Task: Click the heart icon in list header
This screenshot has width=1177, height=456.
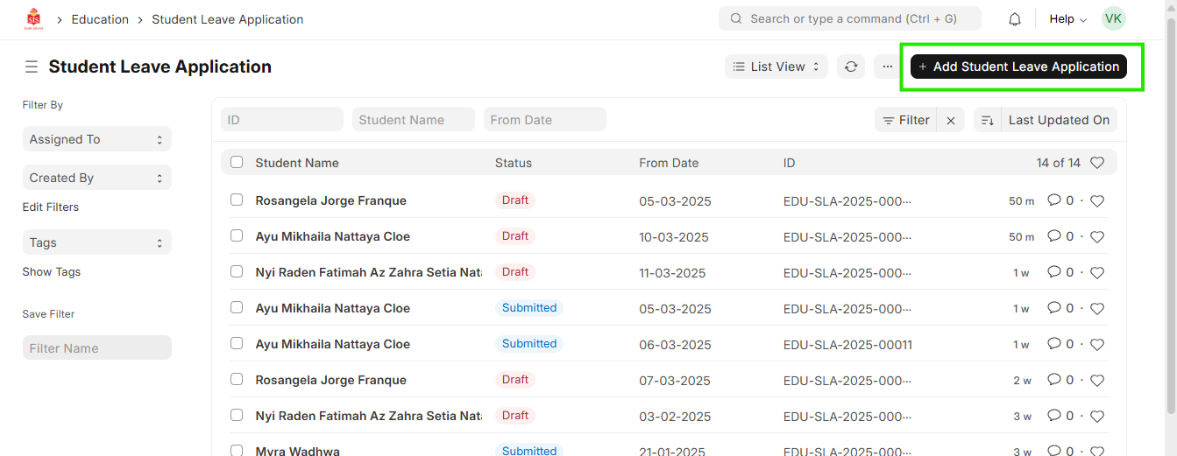Action: [1096, 163]
